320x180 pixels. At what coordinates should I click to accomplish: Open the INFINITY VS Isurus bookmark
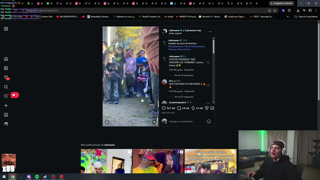click(186, 17)
